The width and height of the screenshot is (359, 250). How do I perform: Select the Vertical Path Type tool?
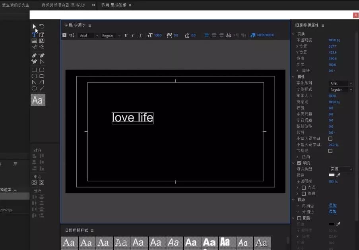pyautogui.click(x=41, y=47)
